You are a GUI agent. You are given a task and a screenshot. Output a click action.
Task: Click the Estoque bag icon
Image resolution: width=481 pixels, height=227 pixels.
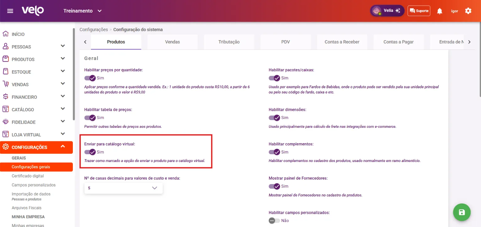(x=5, y=72)
